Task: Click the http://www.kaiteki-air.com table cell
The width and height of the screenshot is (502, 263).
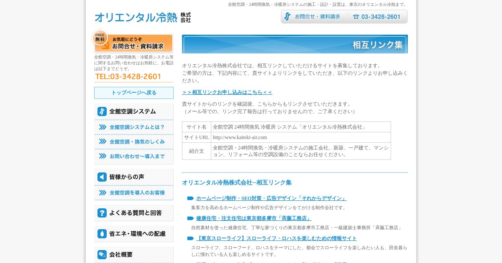Action: (301, 137)
